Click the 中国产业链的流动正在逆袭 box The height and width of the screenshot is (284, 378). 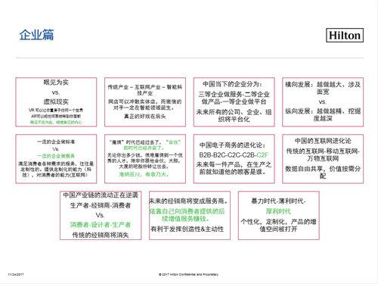[101, 215]
